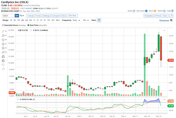Activate the magnet snap tool
Screen dimensions: 176x118
3,56
